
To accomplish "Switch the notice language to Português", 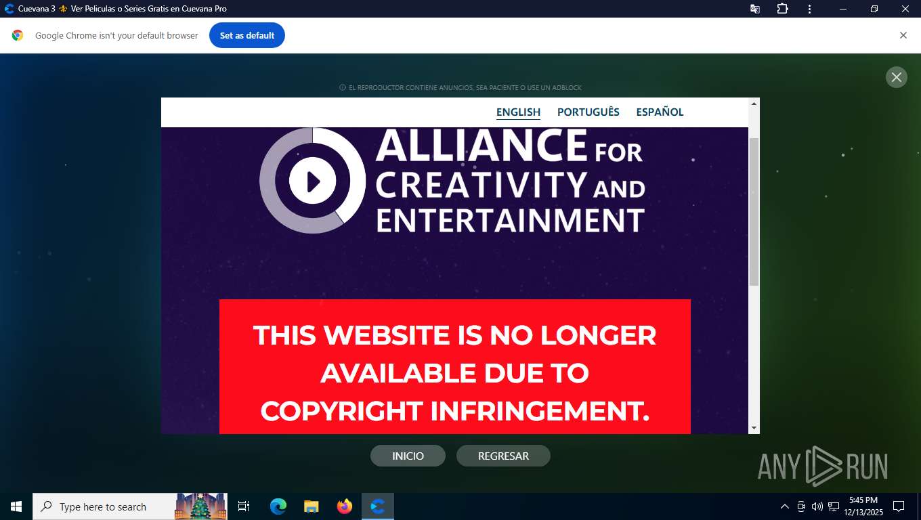I will click(x=588, y=112).
